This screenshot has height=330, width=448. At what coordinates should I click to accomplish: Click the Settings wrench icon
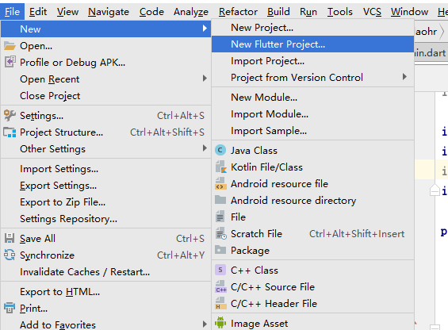(10, 115)
